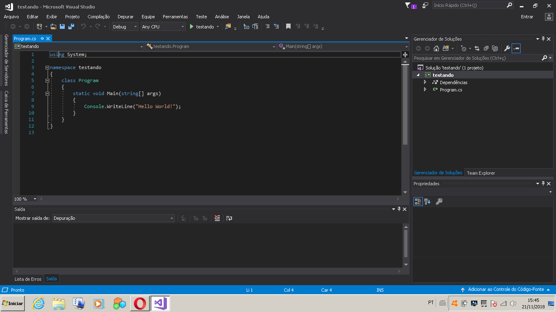Toggle Word Wrap in the Saída panel

[x=229, y=218]
